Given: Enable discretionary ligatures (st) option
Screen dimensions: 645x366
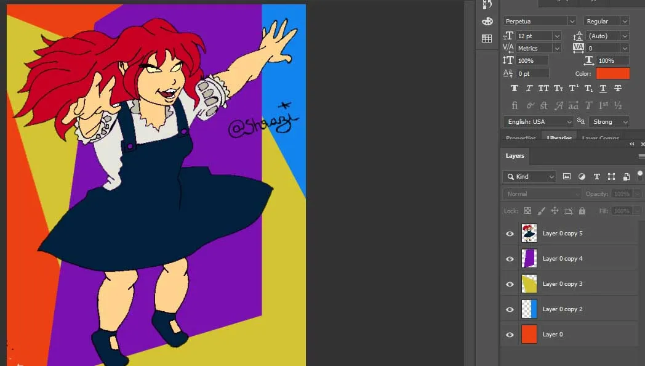Looking at the screenshot, I should [544, 105].
